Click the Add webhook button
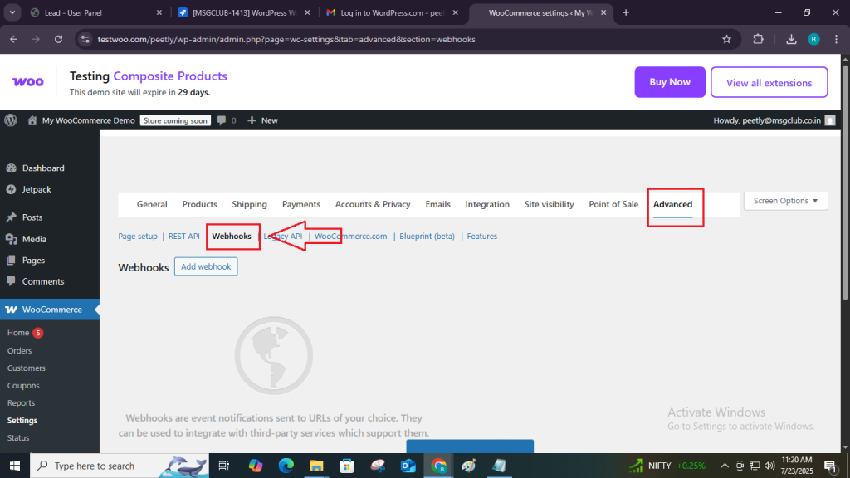 click(206, 266)
